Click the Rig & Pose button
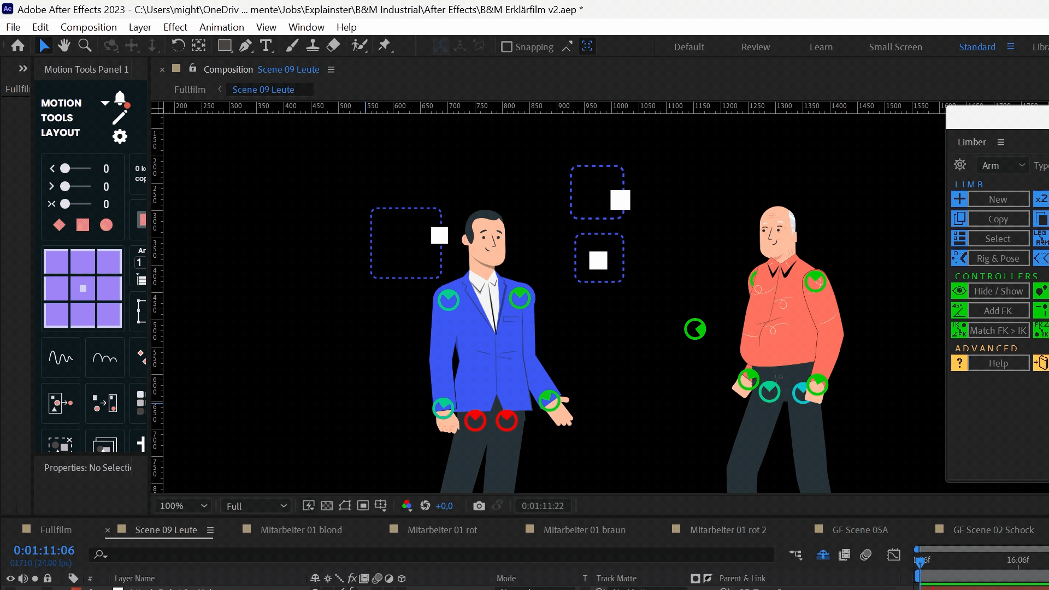 tap(998, 258)
